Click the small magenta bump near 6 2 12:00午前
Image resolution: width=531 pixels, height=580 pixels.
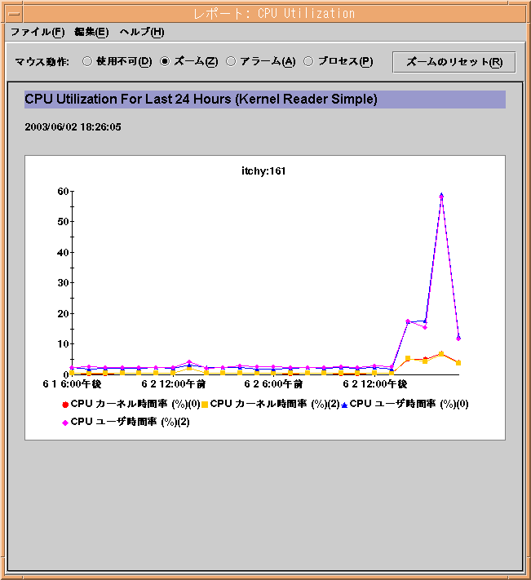(x=189, y=362)
